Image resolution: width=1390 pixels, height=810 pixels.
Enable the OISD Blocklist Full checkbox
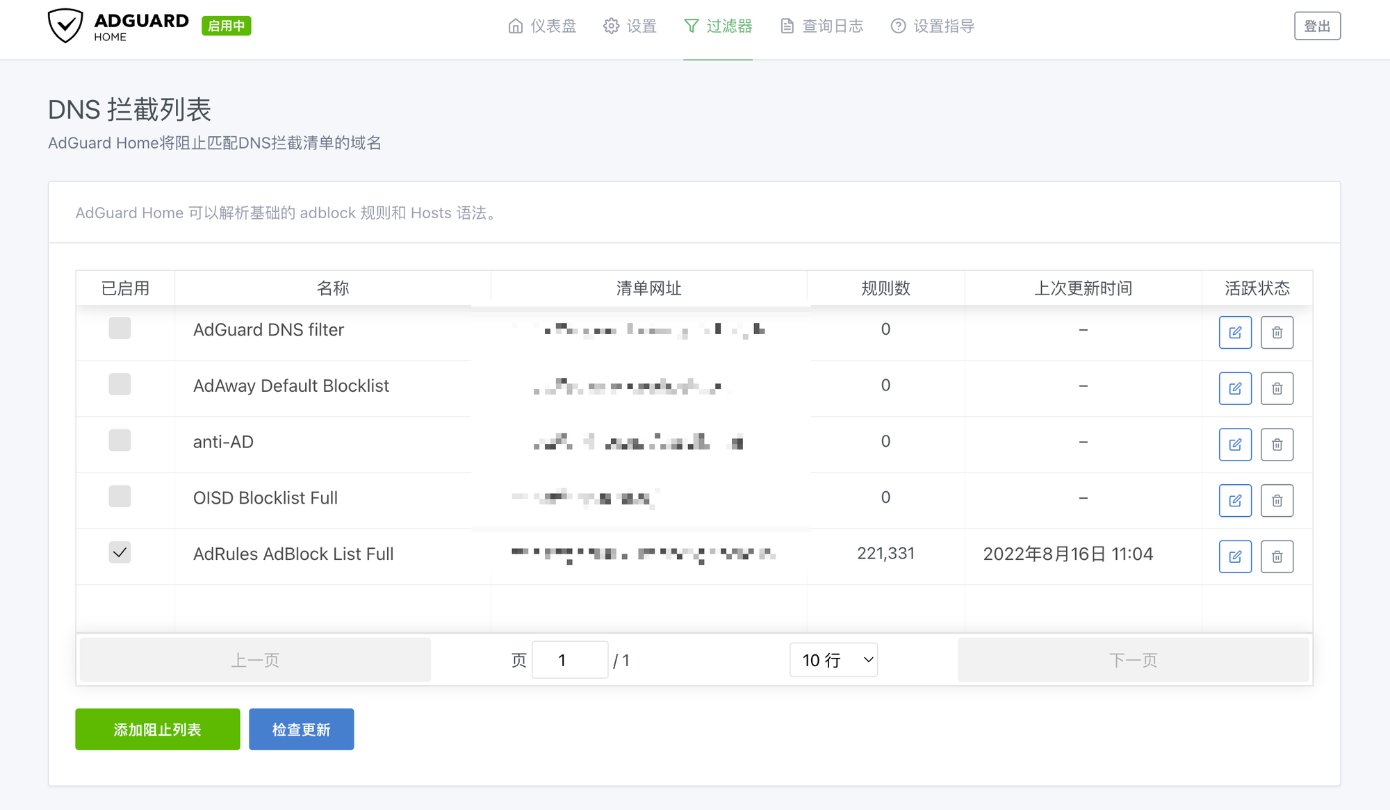coord(120,497)
